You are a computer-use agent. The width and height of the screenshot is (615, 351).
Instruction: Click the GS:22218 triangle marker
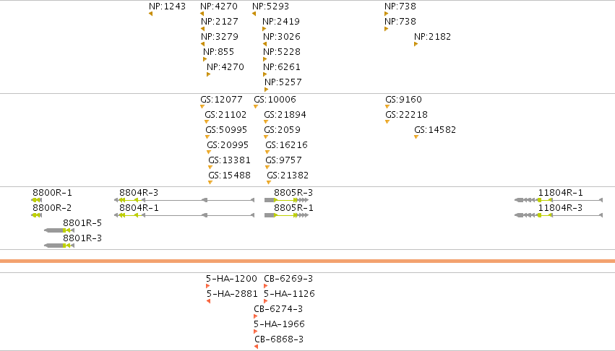click(387, 122)
